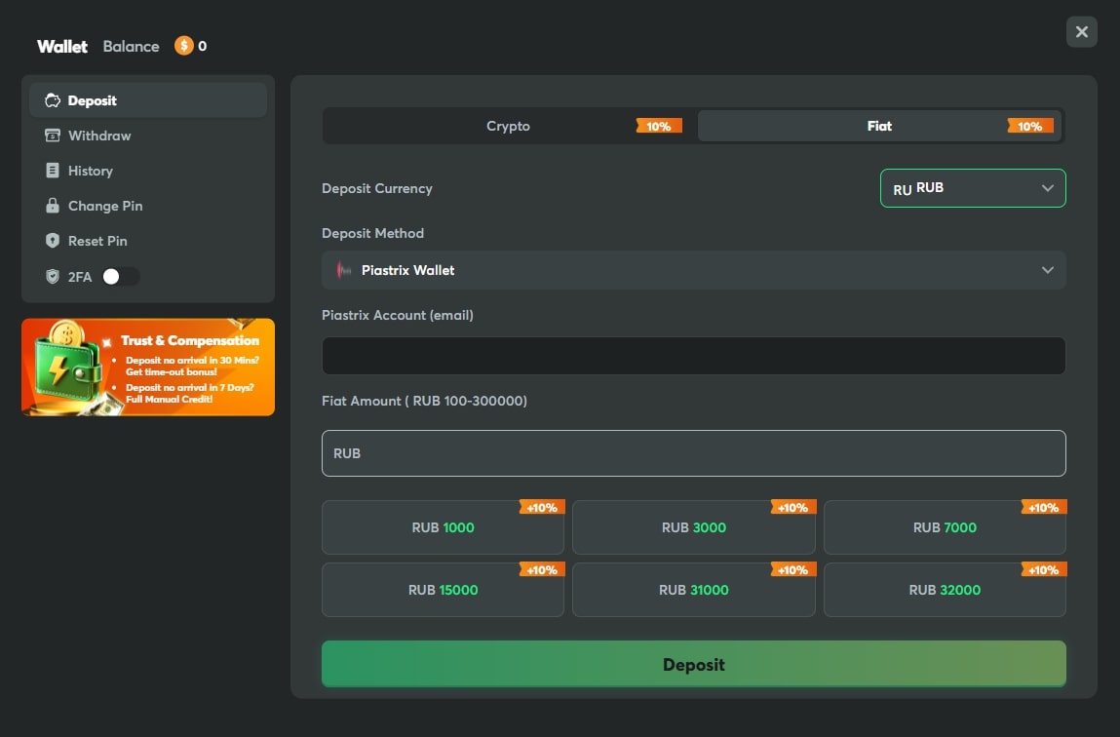Click the Change Pin lock icon

pos(53,206)
